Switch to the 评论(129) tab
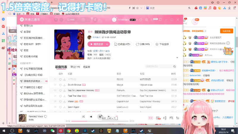Viewport: 238px width, 134px height. 75,67
